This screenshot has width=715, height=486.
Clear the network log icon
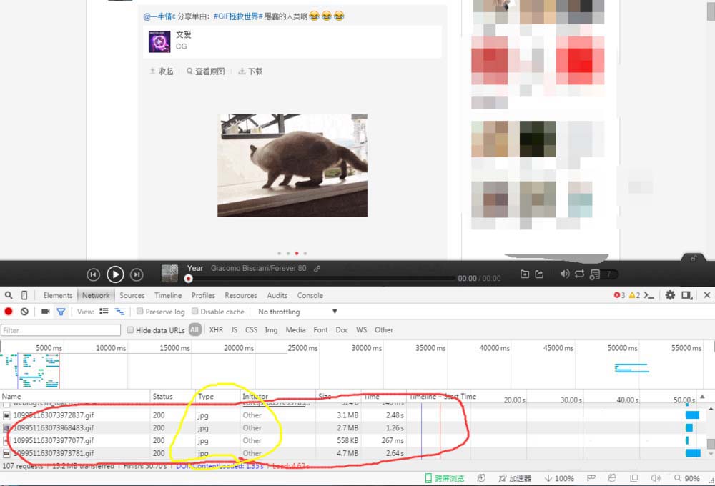[x=24, y=312]
